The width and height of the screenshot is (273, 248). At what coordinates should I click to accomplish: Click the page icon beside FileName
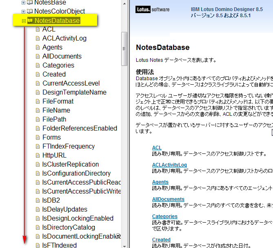(38, 110)
